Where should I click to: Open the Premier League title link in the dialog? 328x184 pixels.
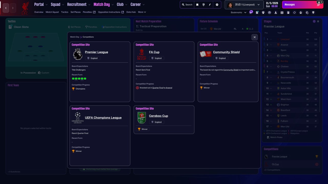tap(97, 52)
